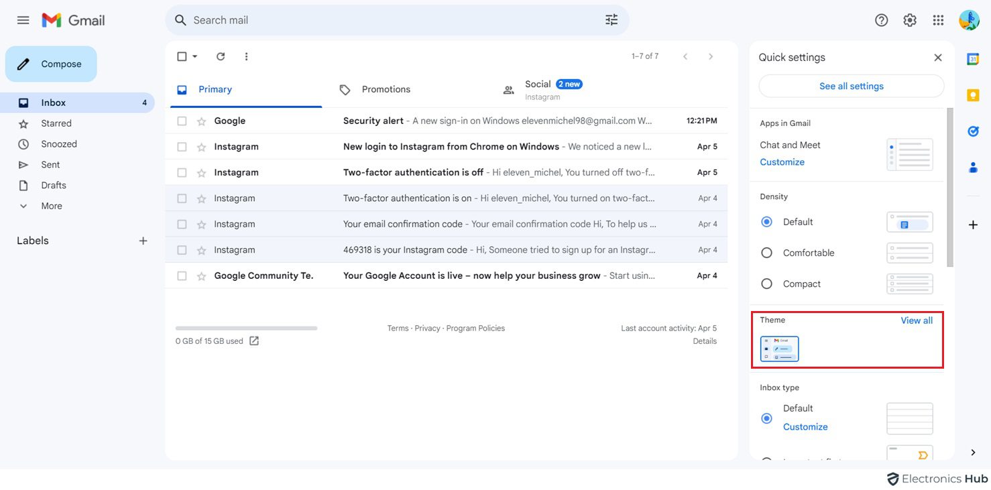The height and width of the screenshot is (490, 991).
Task: Open the Privacy policy link
Action: tap(427, 328)
